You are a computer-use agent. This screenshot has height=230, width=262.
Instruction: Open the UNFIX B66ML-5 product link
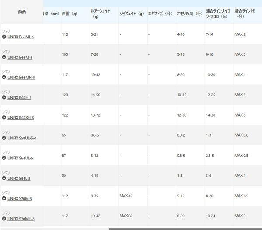click(x=21, y=37)
